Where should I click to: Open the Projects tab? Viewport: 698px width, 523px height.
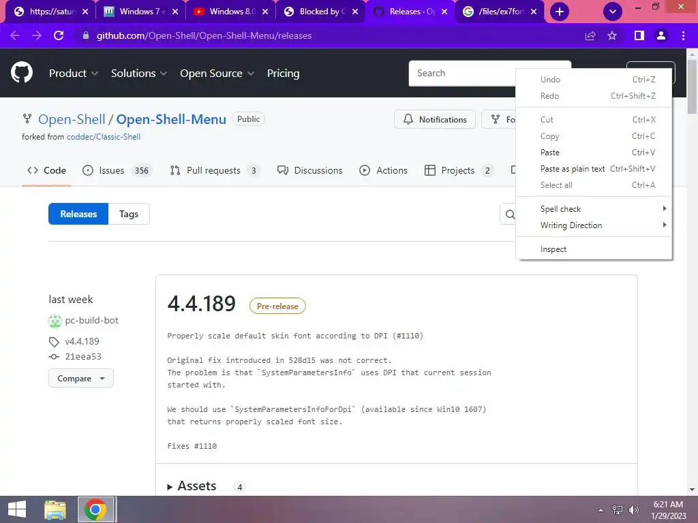coord(459,170)
